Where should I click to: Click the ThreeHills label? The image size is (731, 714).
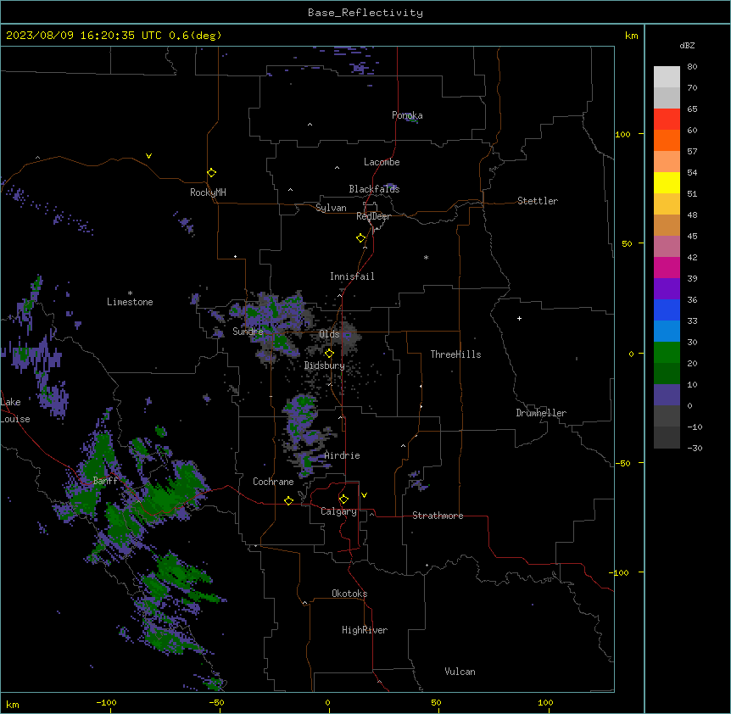tap(455, 354)
